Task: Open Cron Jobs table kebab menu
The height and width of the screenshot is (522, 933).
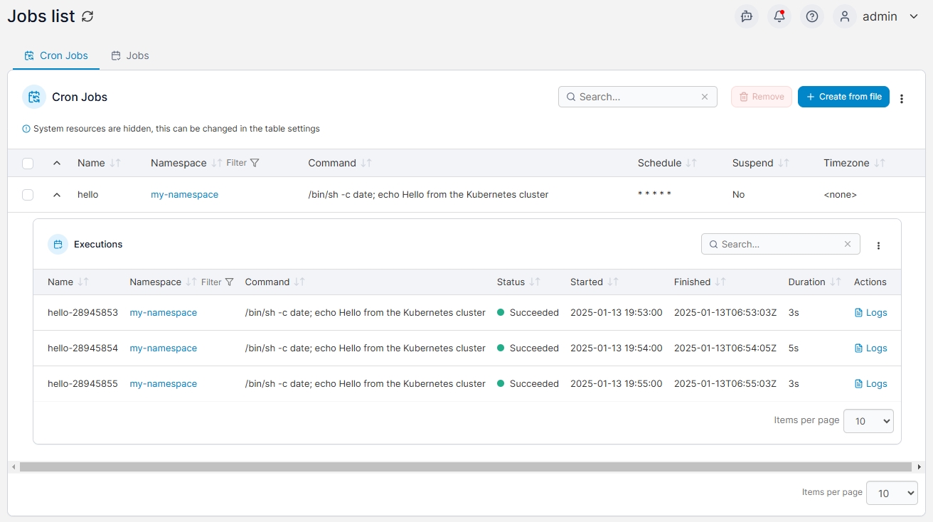Action: click(902, 98)
